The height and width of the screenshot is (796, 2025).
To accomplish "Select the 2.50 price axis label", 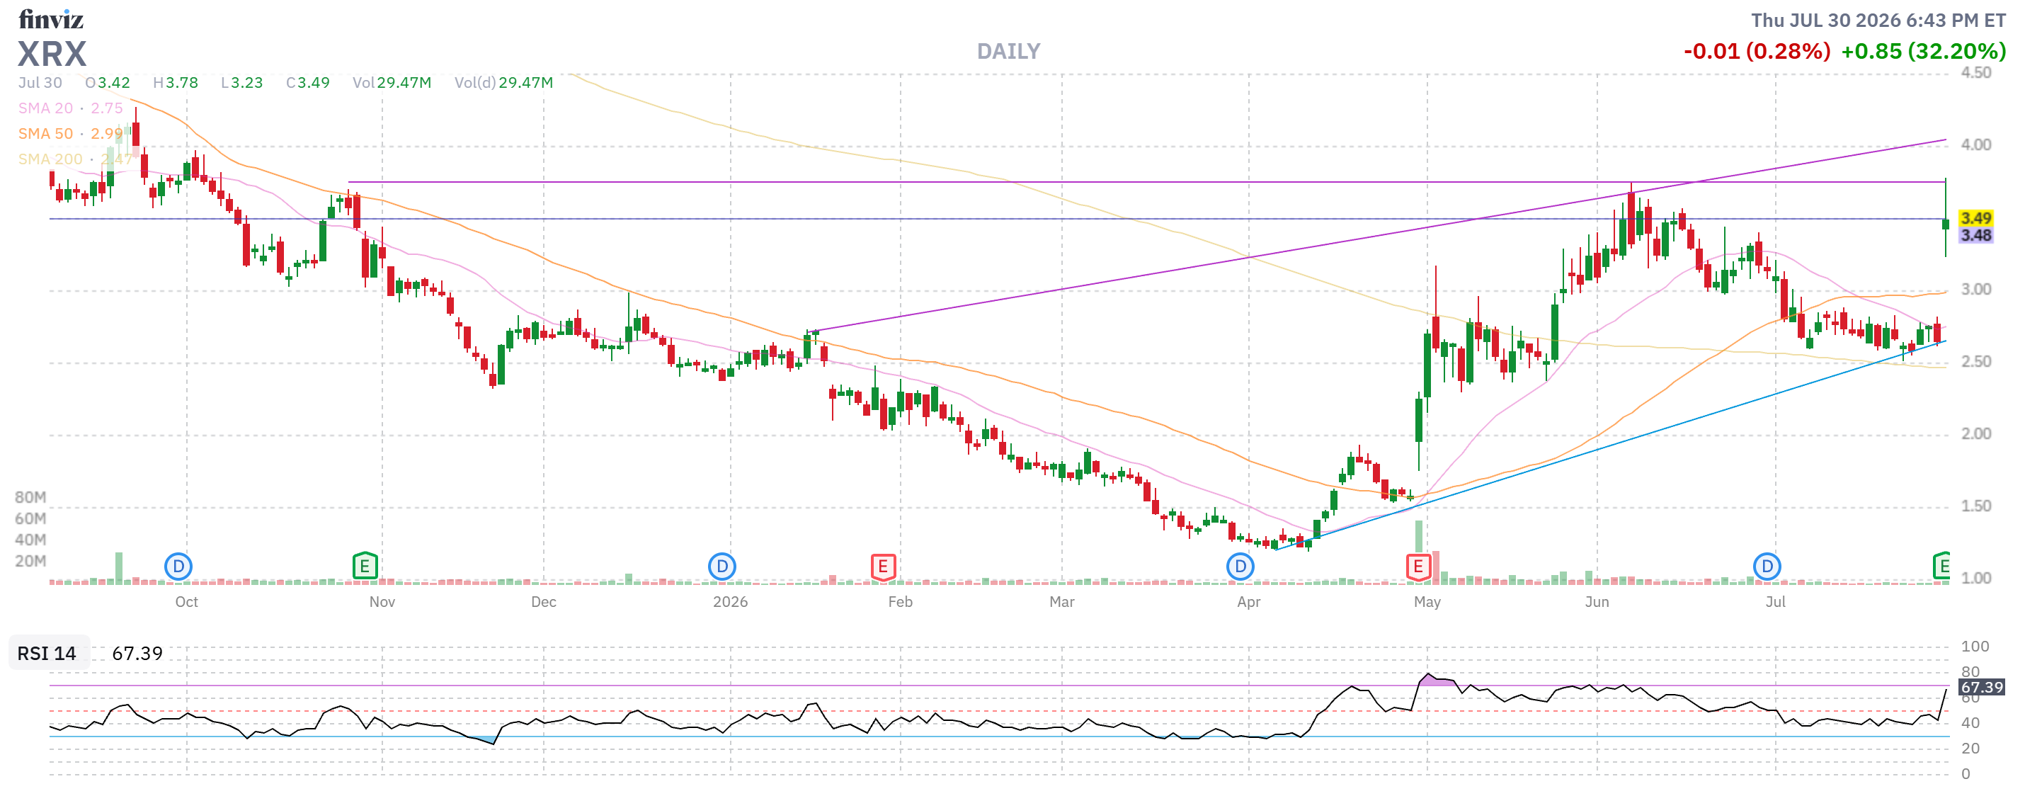I will click(1975, 362).
